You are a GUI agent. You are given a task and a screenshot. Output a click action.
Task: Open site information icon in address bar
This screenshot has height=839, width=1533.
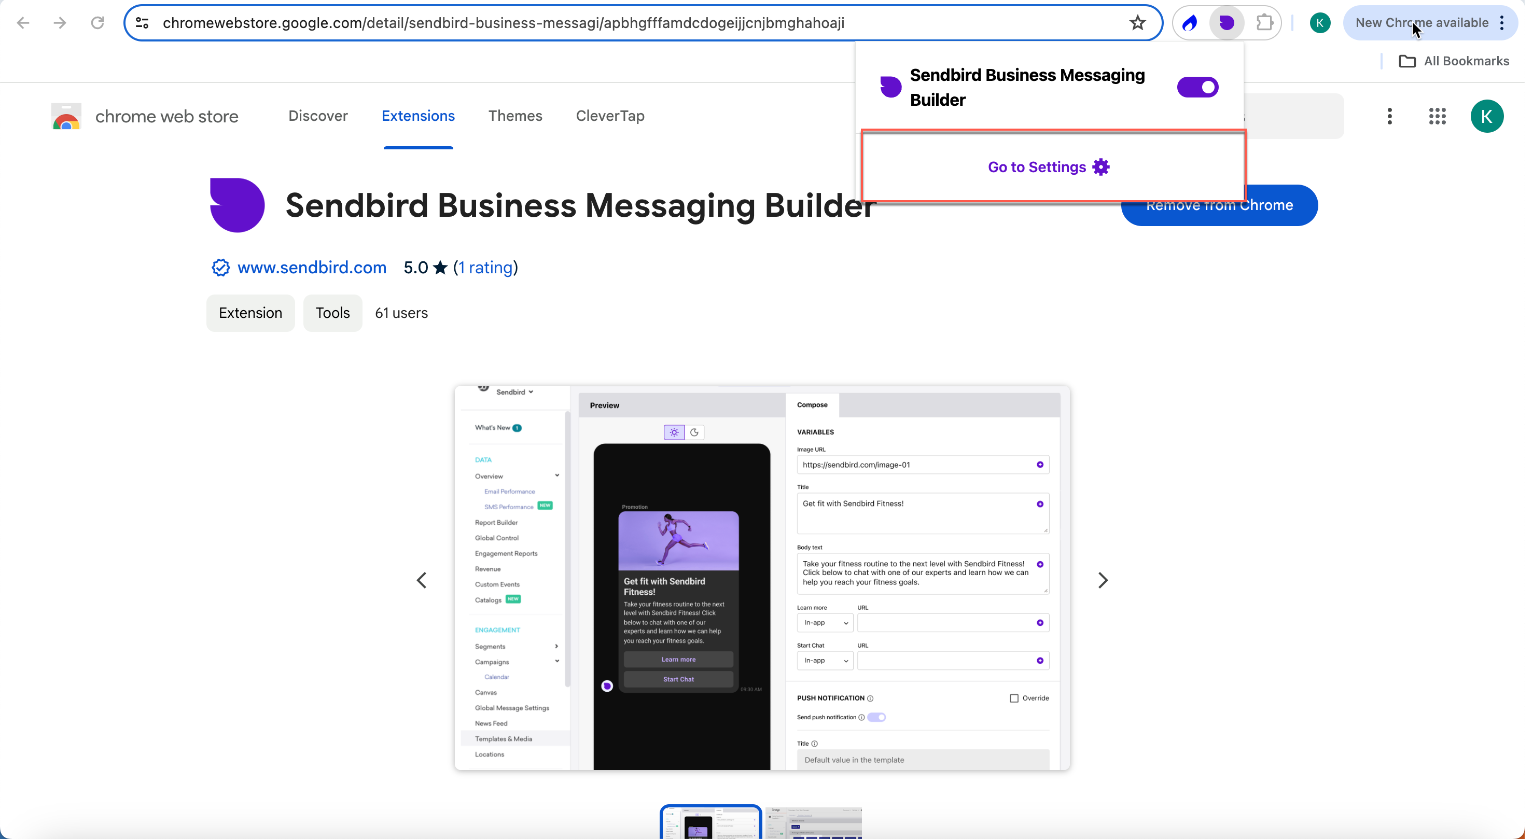point(142,23)
